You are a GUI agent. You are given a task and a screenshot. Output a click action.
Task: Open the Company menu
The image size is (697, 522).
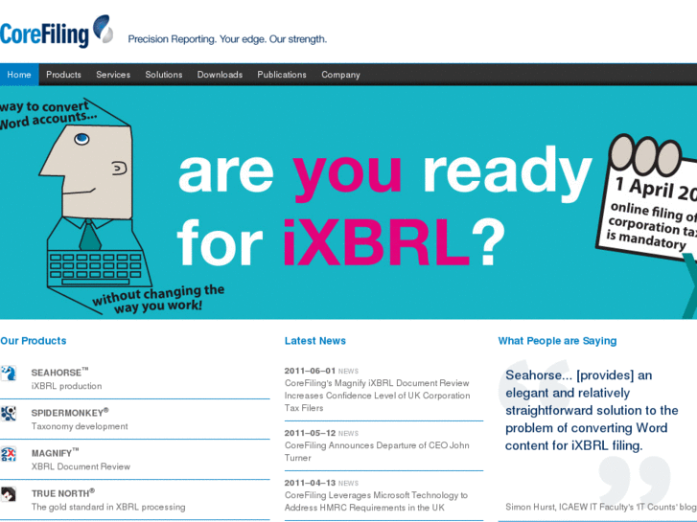tap(340, 75)
